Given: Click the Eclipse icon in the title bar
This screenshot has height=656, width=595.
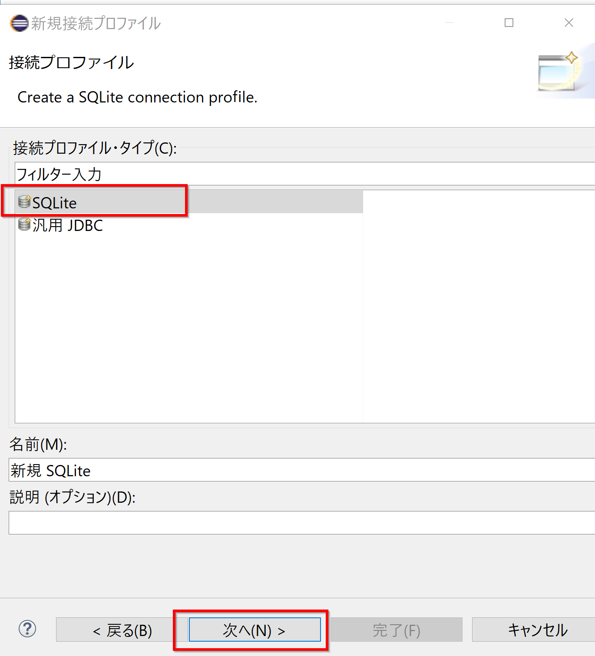Looking at the screenshot, I should [x=19, y=23].
